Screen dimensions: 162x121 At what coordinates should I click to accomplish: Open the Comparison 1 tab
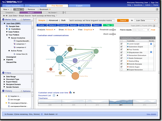10,12
